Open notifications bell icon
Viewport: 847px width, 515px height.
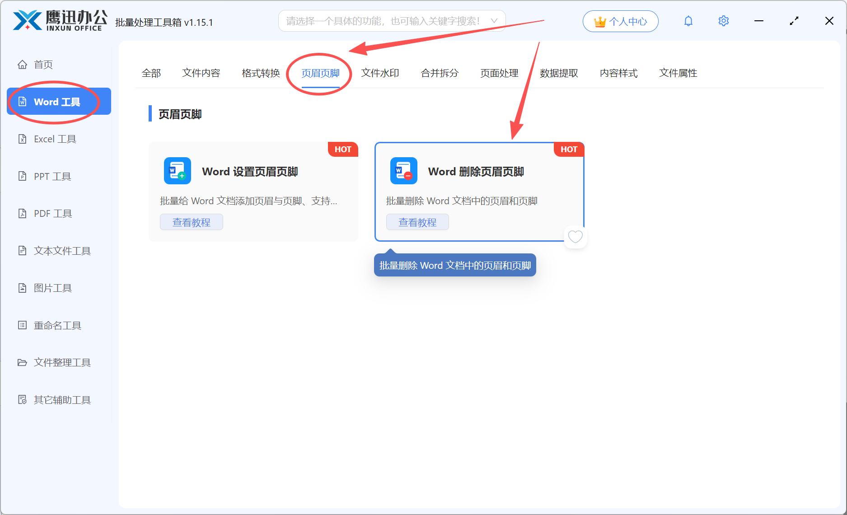pos(688,21)
